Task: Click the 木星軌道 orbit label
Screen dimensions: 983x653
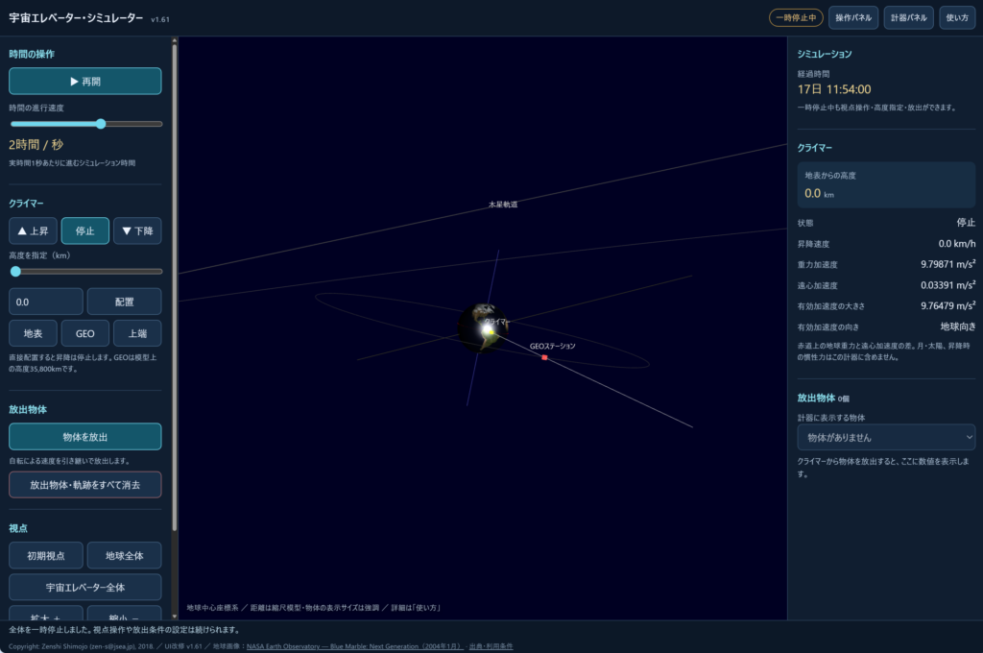Action: pyautogui.click(x=503, y=205)
